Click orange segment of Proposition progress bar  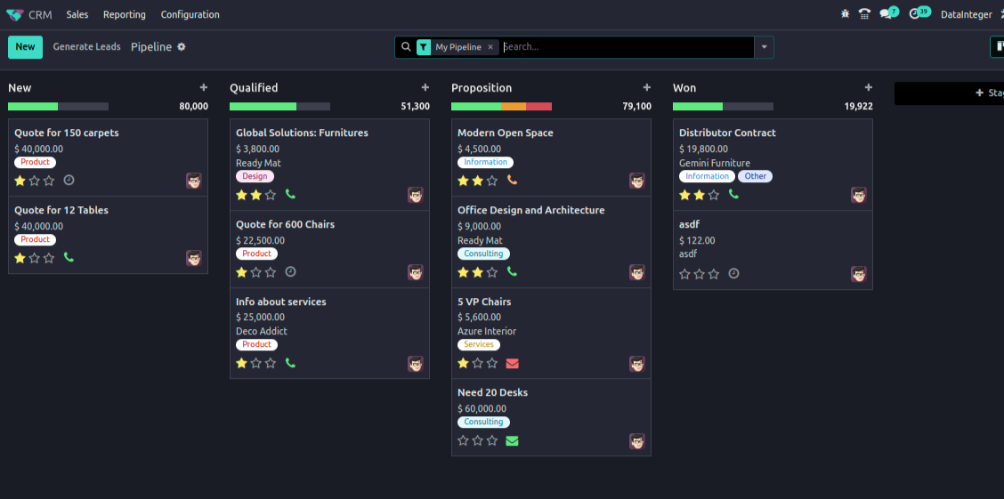(x=514, y=106)
